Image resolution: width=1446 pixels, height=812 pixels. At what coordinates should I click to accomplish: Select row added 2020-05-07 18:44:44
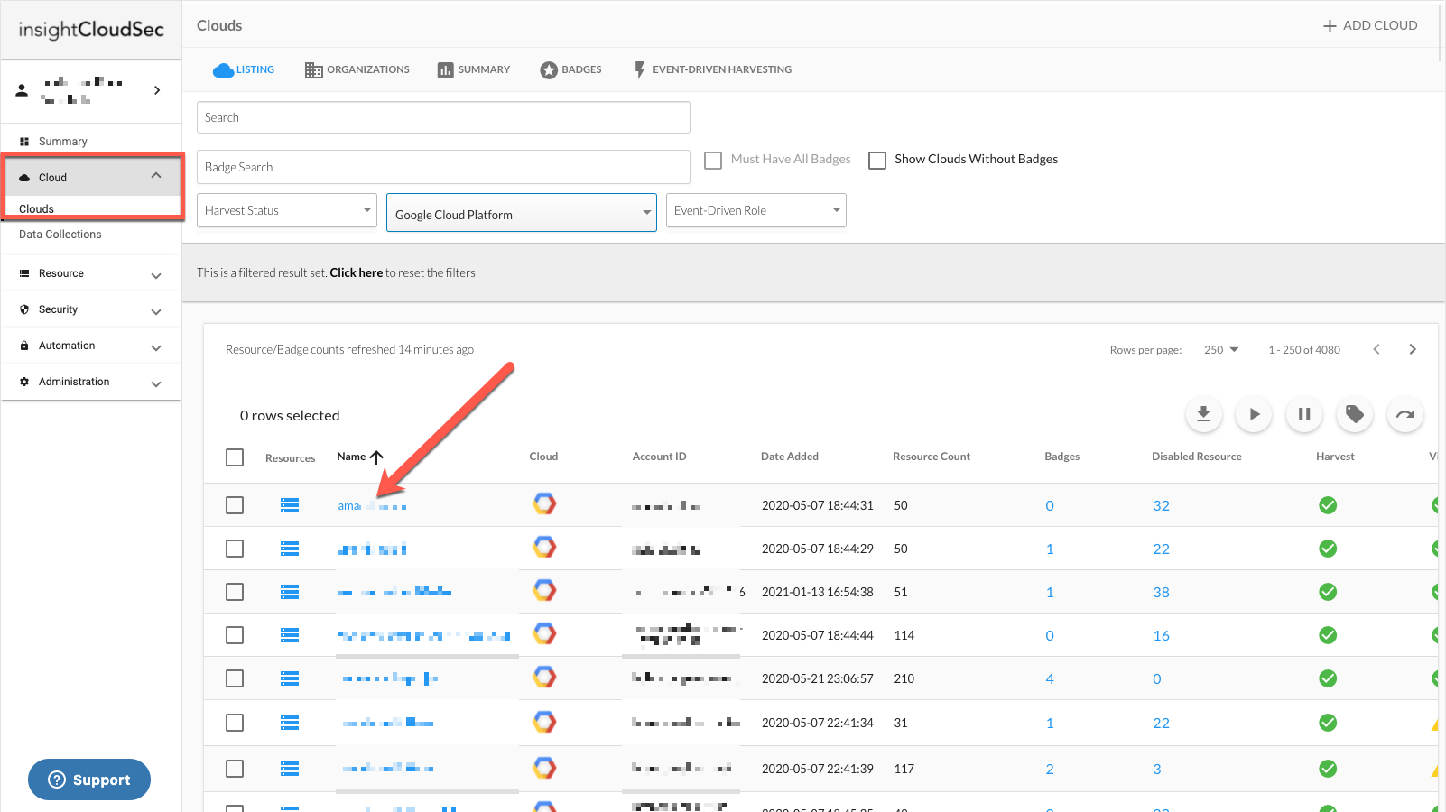(x=235, y=635)
